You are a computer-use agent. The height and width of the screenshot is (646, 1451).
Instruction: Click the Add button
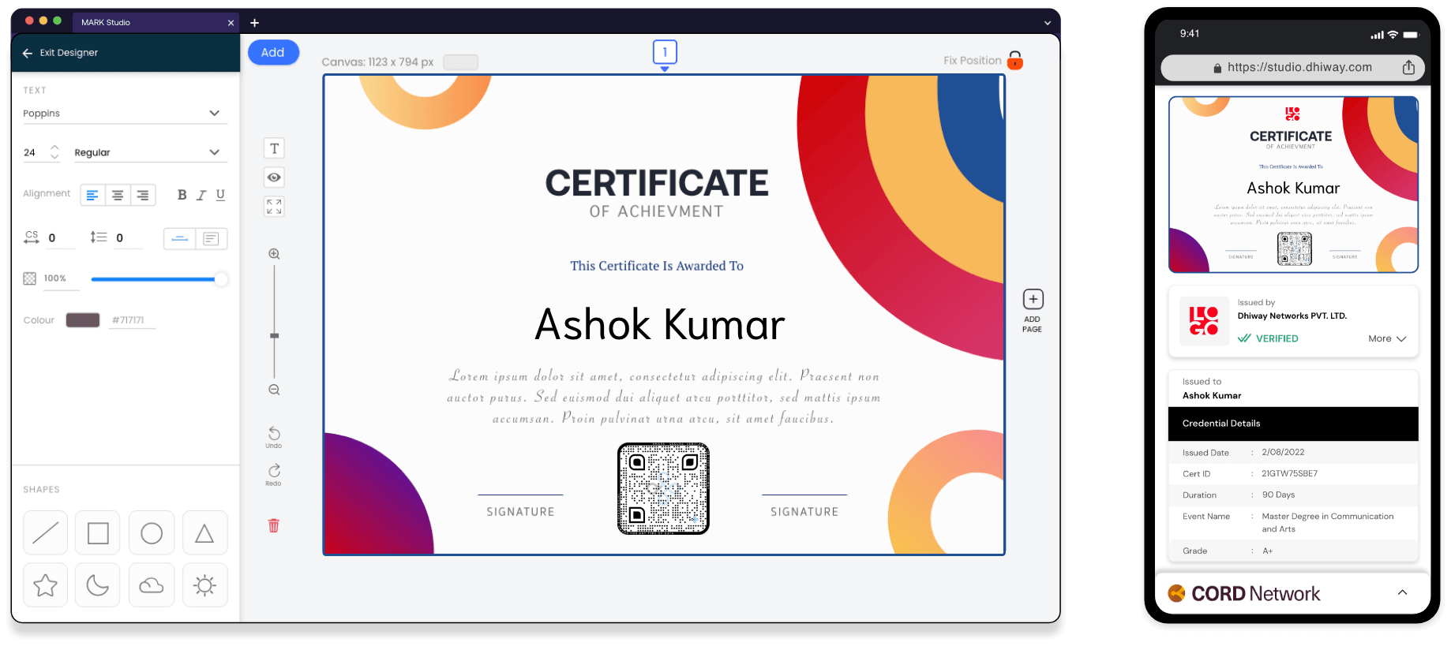[x=273, y=52]
